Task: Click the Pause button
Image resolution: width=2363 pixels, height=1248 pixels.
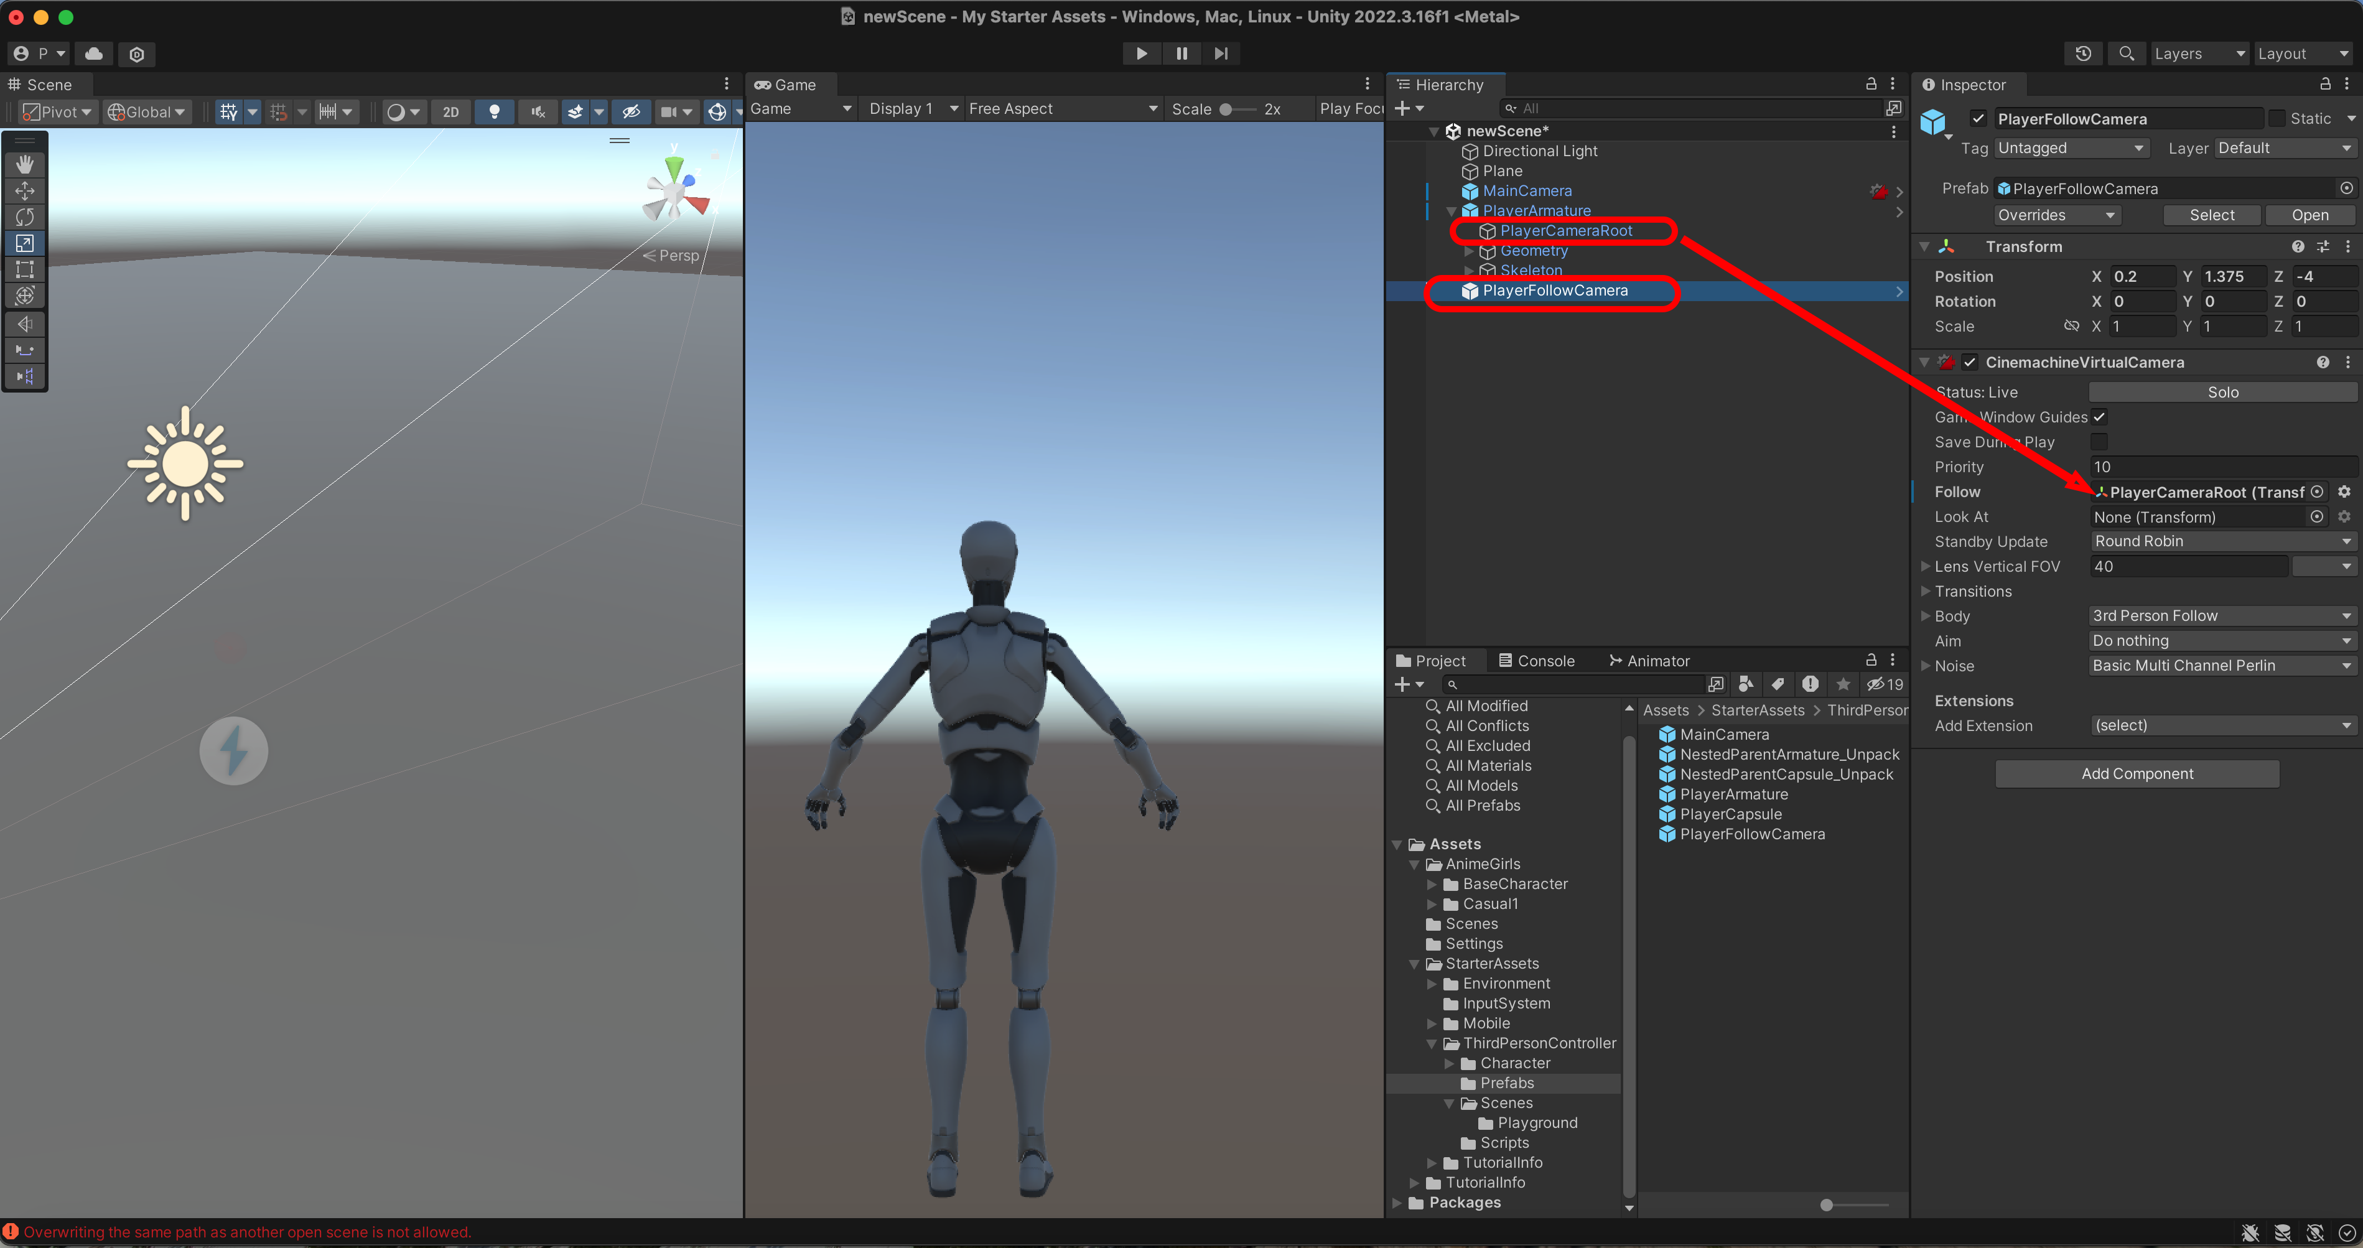Action: [x=1181, y=53]
